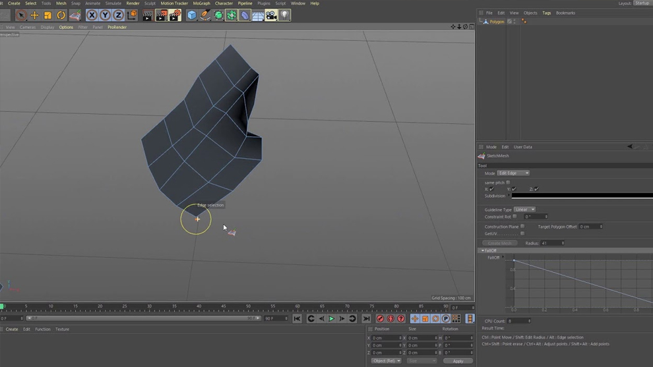Click Render View clapperboard icon
653x367 pixels.
[148, 15]
